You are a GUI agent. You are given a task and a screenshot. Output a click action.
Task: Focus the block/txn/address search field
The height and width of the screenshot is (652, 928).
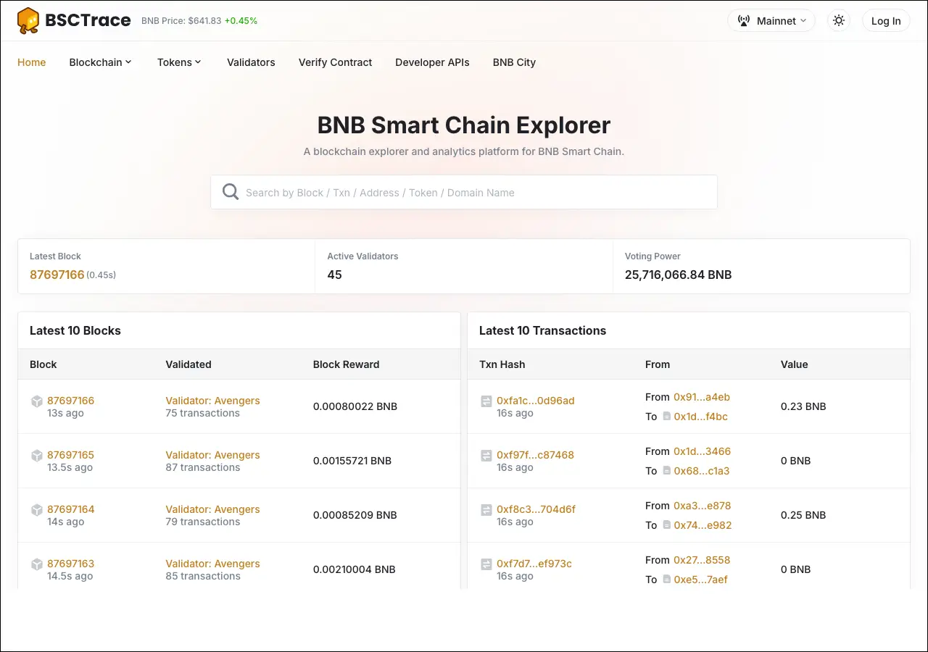471,193
